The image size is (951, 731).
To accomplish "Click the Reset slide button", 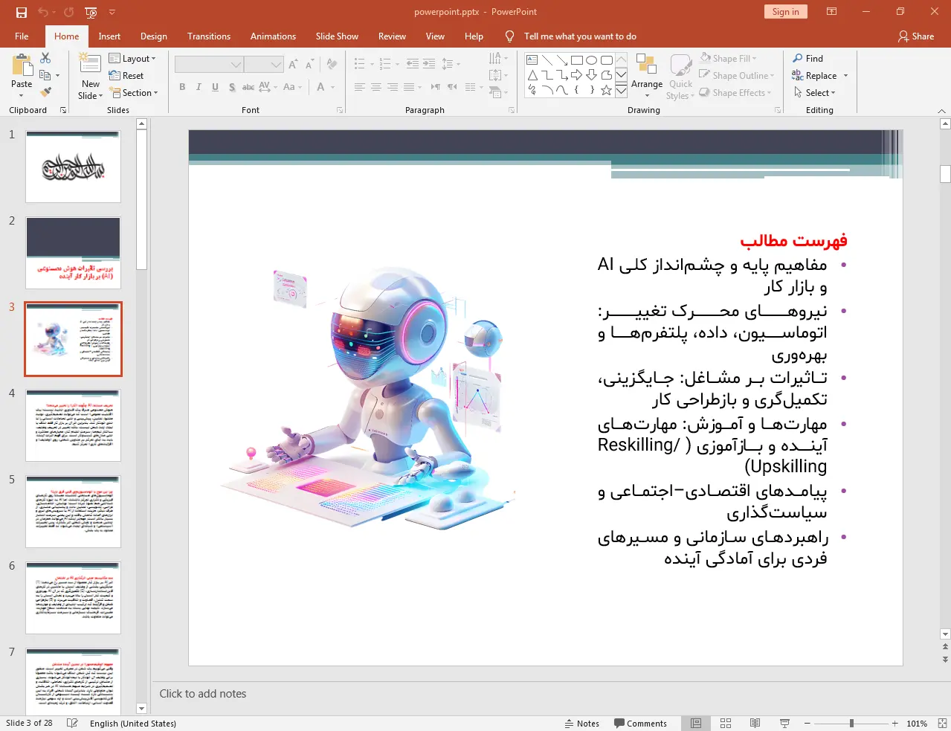I will 126,75.
